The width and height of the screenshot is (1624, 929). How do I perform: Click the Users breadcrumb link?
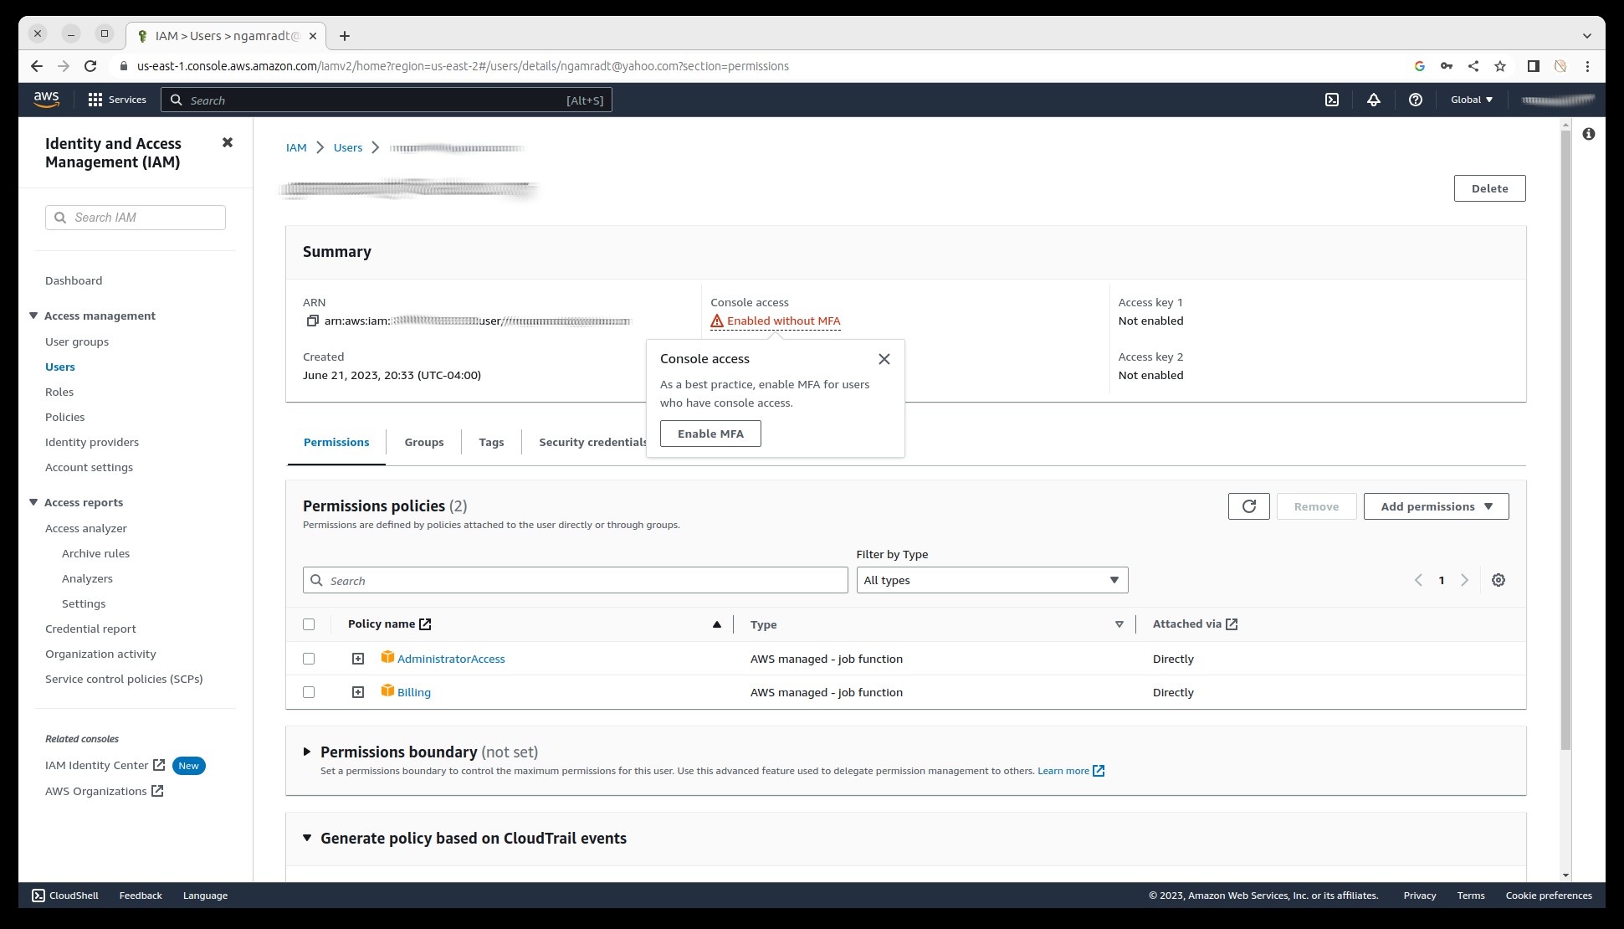[x=348, y=147]
